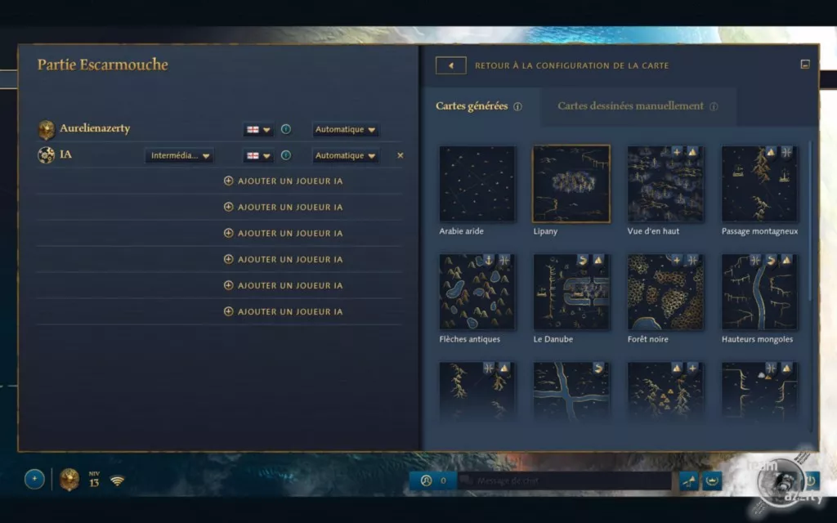Screen dimensions: 837x523
Task: Click the topmost Ajouter un joueur IA button
Action: (283, 181)
